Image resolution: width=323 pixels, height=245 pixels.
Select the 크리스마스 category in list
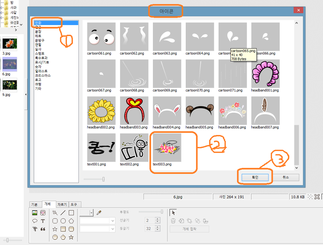tap(43, 75)
